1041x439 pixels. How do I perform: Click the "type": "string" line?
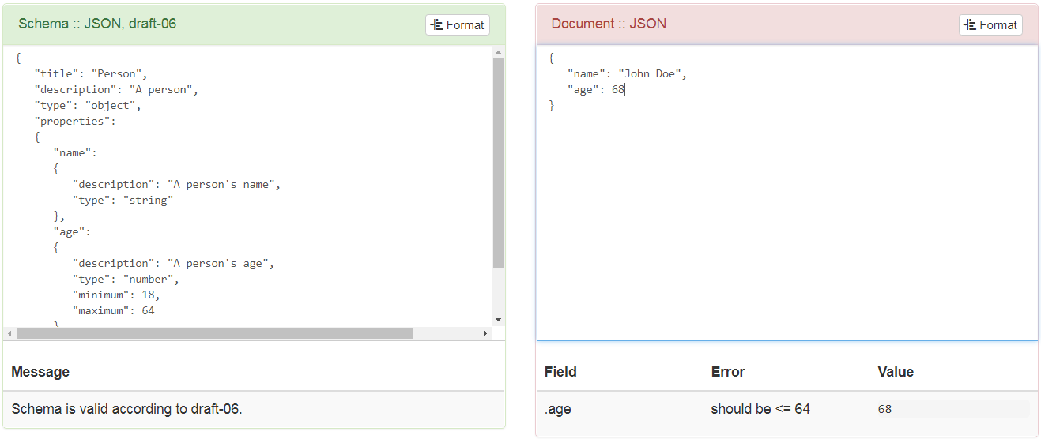click(123, 200)
